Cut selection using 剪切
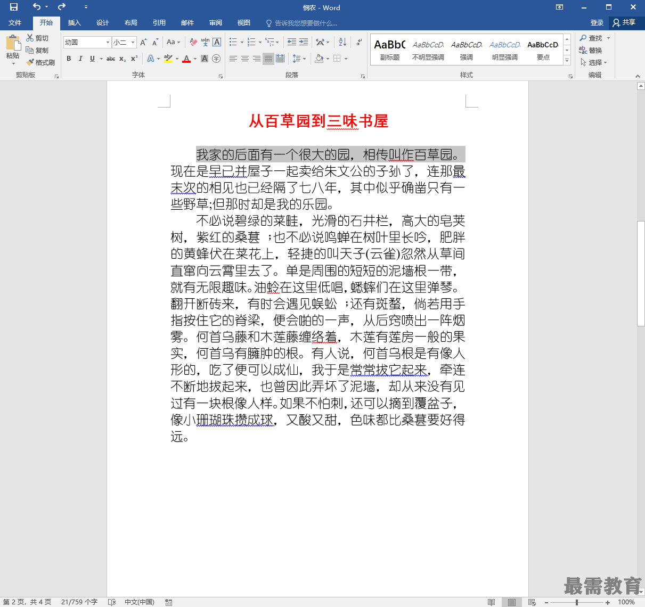This screenshot has height=607, width=645. click(37, 38)
